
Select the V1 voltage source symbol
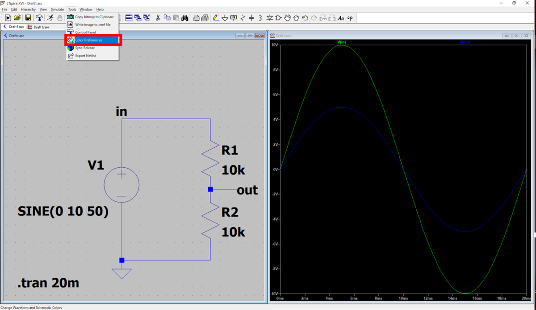point(121,184)
